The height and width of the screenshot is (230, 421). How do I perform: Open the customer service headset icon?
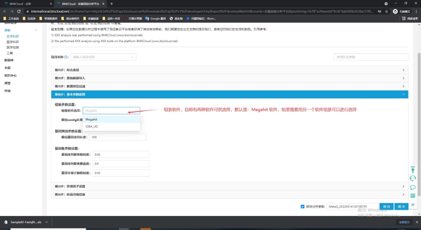click(413, 178)
